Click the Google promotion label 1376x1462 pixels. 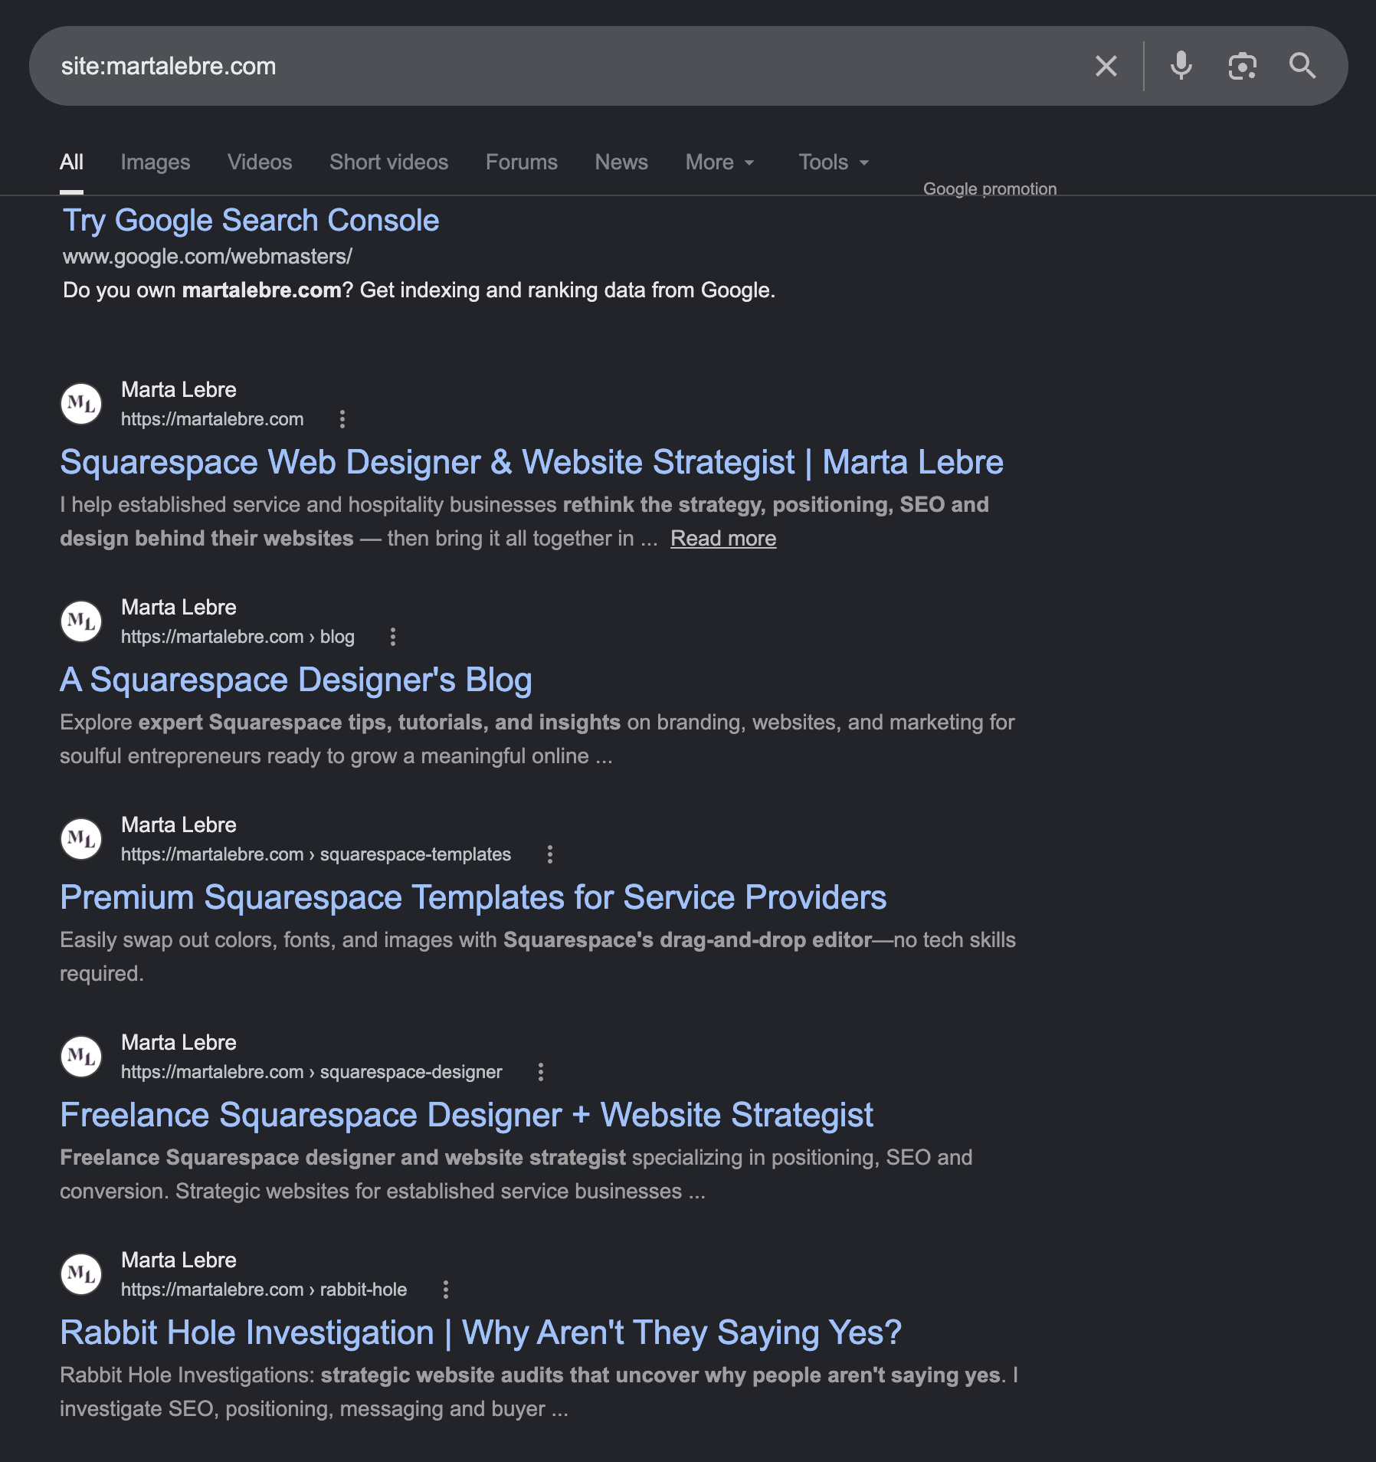[990, 188]
